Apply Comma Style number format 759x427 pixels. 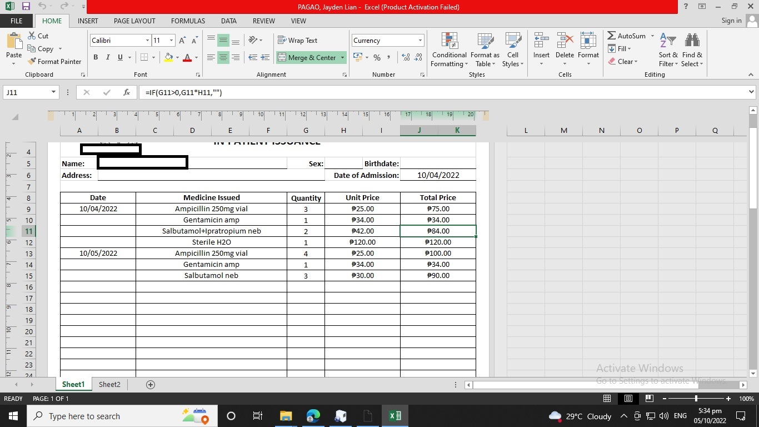[388, 57]
